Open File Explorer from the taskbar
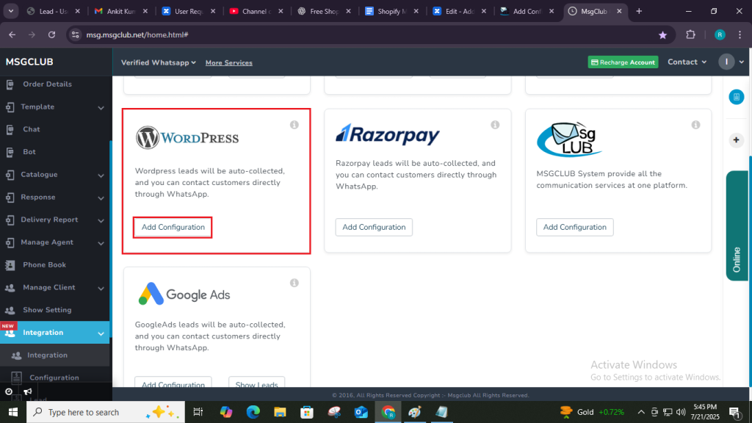This screenshot has width=752, height=423. [x=280, y=412]
